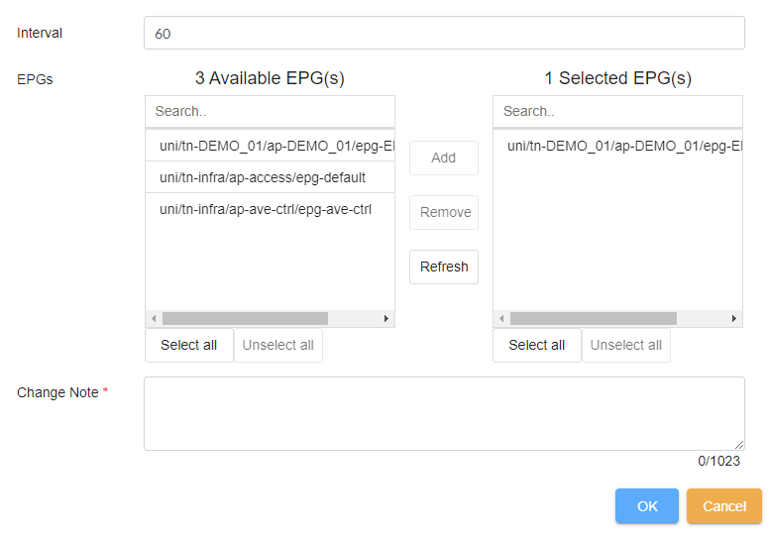769x535 pixels.
Task: Select the first available tn-DEMO_01 EPG
Action: (270, 146)
